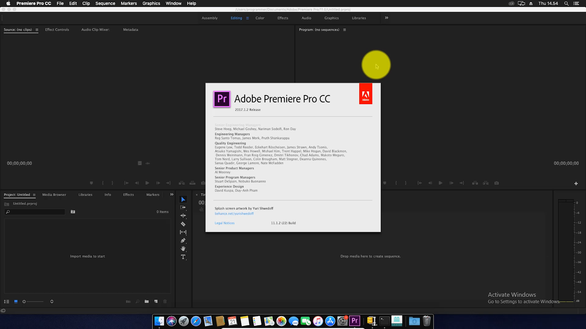The height and width of the screenshot is (329, 586).
Task: Toggle the search field in the Project panel
Action: [137, 302]
